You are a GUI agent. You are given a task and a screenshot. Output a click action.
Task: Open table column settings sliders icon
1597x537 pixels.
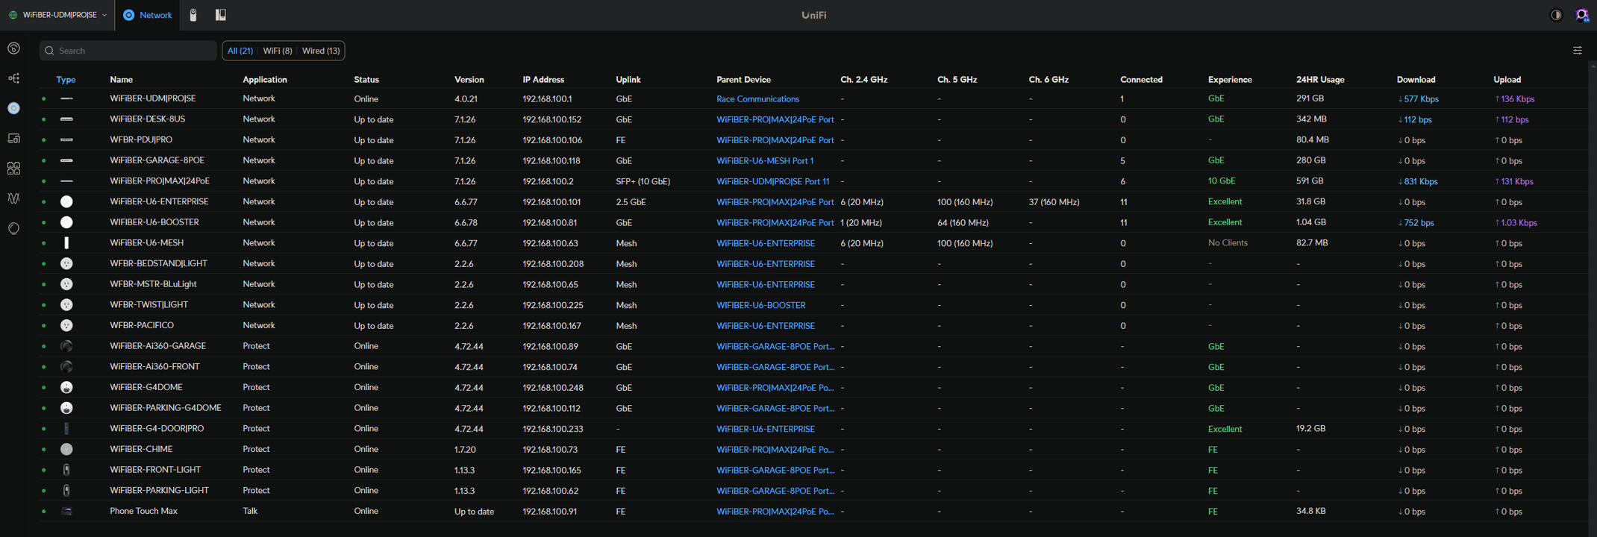click(x=1577, y=51)
